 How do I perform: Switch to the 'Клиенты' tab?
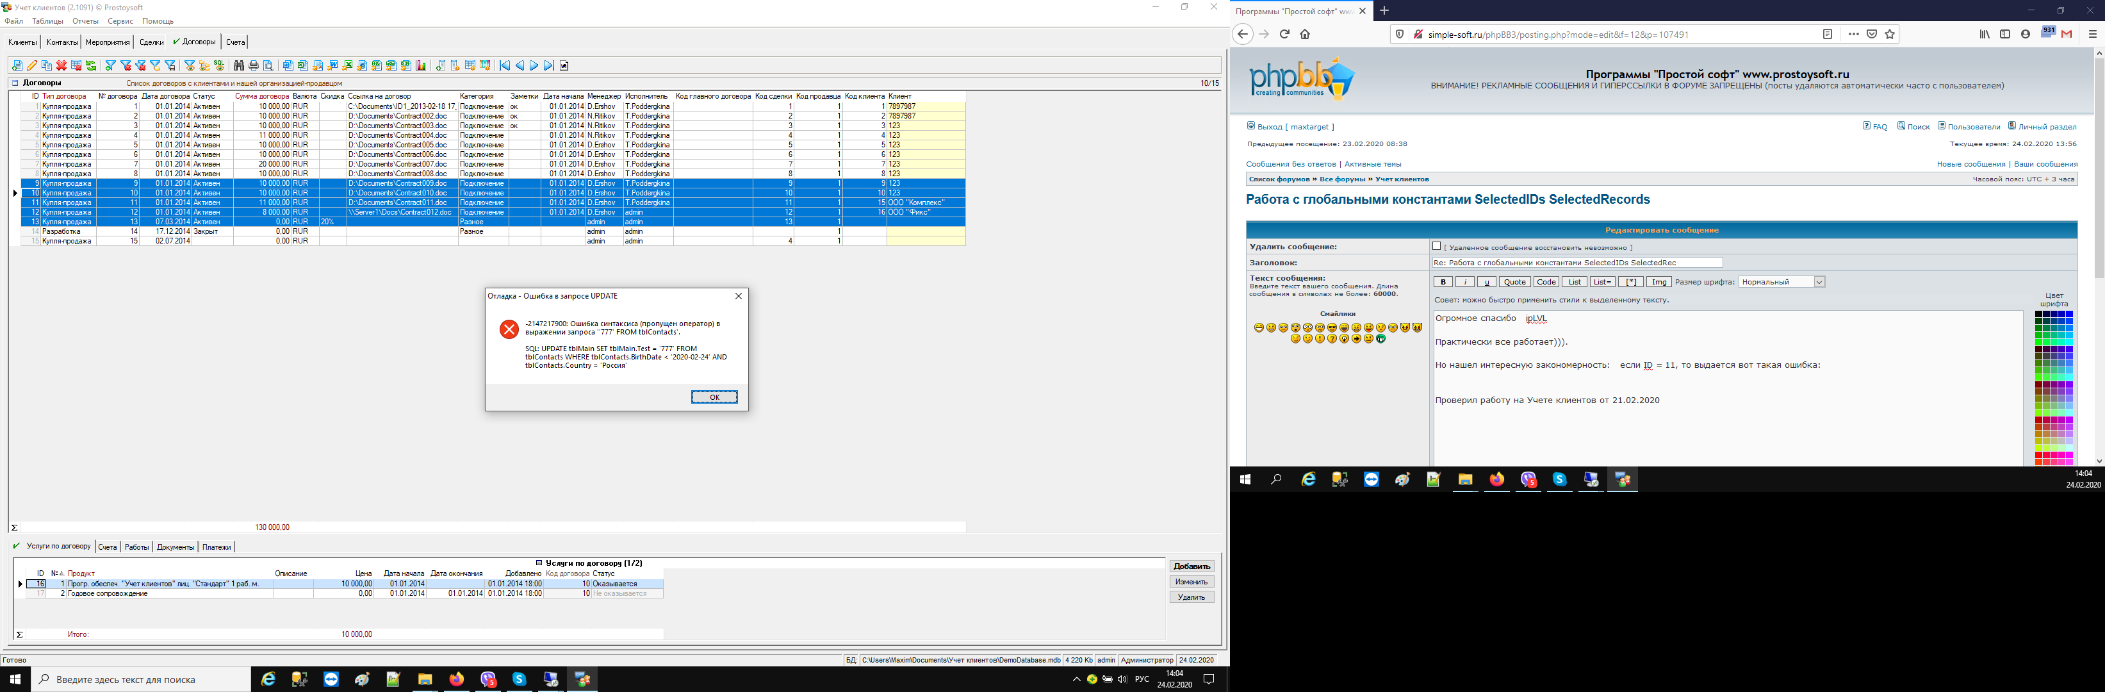[x=22, y=42]
